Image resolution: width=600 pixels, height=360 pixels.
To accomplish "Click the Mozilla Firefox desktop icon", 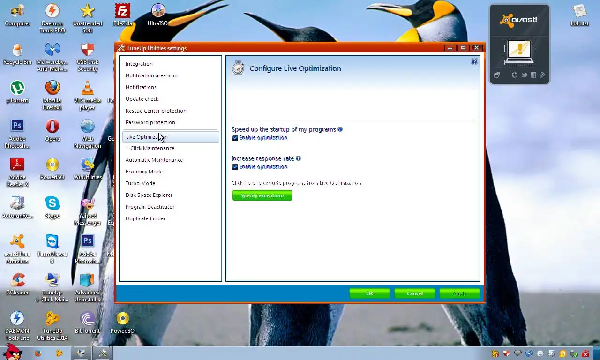I will tap(52, 96).
